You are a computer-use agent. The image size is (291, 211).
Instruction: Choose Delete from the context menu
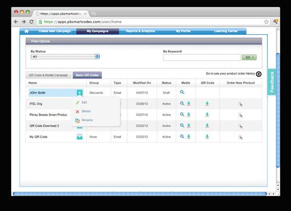tap(86, 111)
